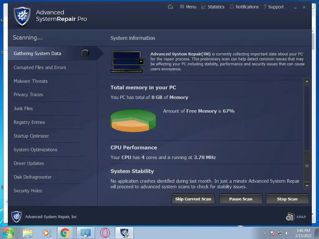Viewport: 319px width, 239px height.
Task: Click Advanced System Repair taskbar icon
Action: [124, 233]
